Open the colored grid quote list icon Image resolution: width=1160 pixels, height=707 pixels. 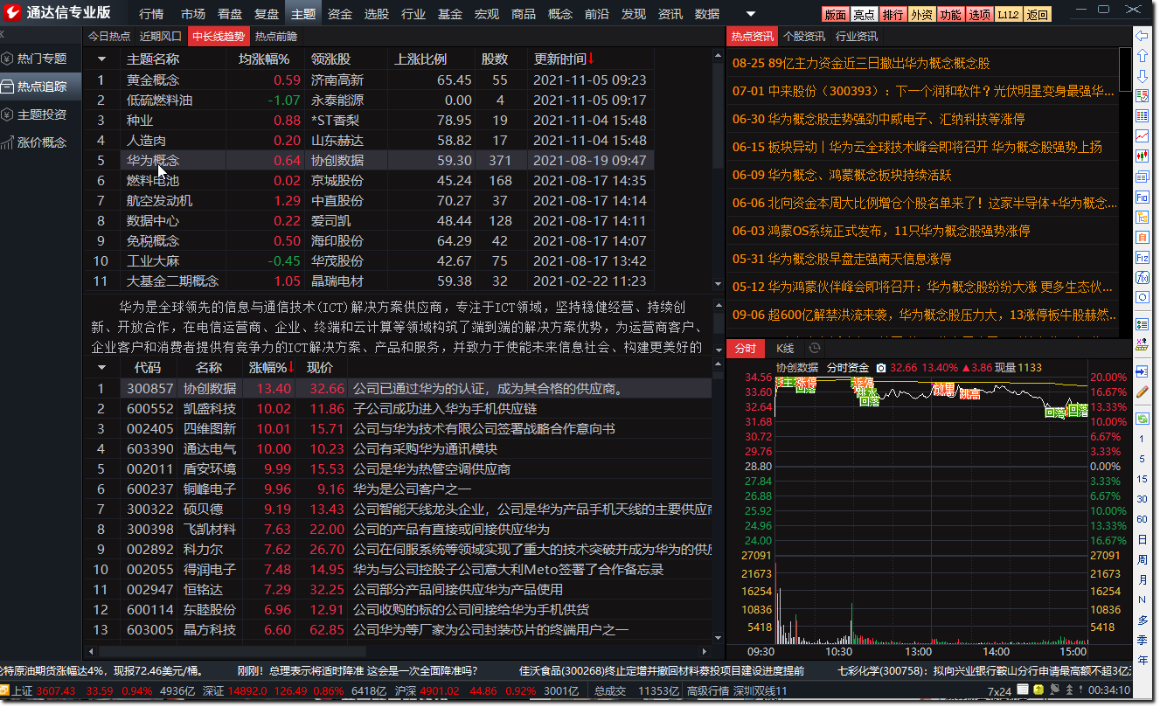1142,115
